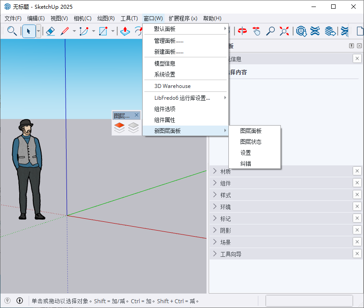Click the leftmost Zoom magnifier tool
The image size is (364, 308).
pyautogui.click(x=12, y=31)
